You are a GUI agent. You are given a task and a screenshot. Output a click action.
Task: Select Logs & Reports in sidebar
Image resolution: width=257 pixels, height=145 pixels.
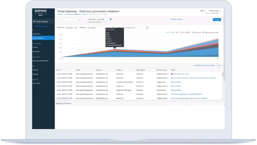coord(44,38)
